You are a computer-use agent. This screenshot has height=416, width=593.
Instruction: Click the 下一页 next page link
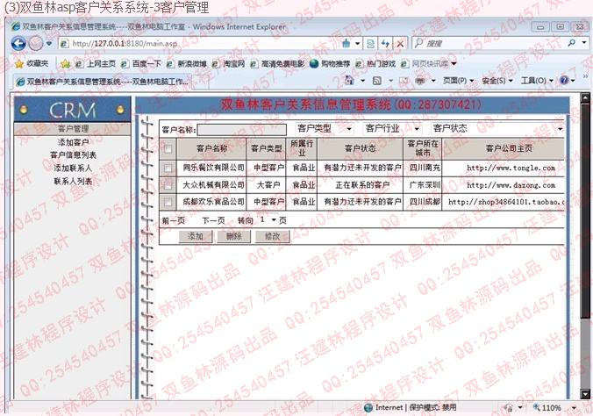pyautogui.click(x=213, y=220)
